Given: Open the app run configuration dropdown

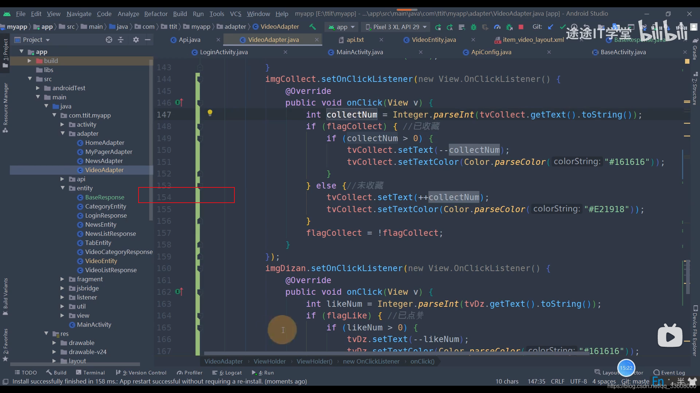Looking at the screenshot, I should [x=342, y=27].
